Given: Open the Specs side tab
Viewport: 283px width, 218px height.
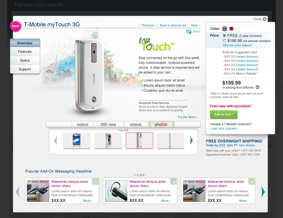Looking at the screenshot, I should click(25, 60).
